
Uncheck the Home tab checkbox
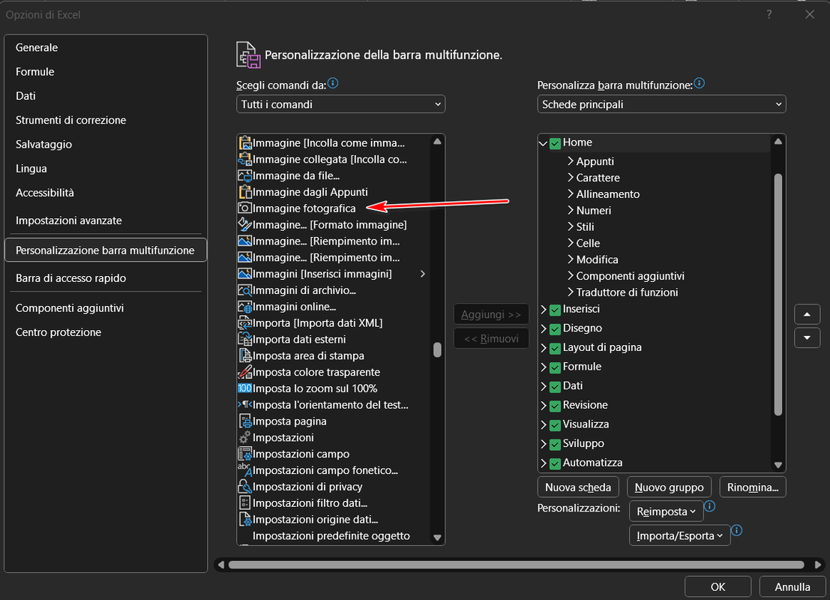pos(555,143)
